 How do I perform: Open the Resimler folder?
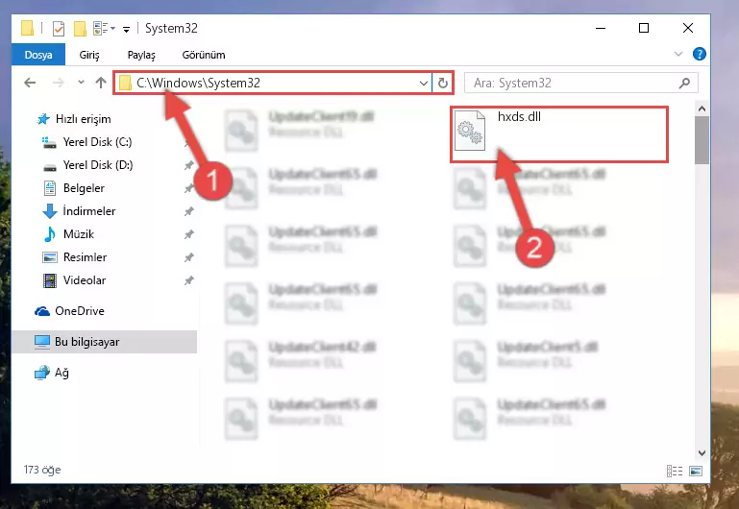(x=74, y=257)
